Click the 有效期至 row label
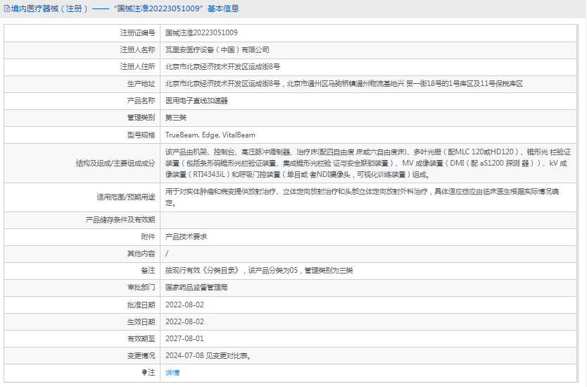587x387 pixels. (x=141, y=338)
